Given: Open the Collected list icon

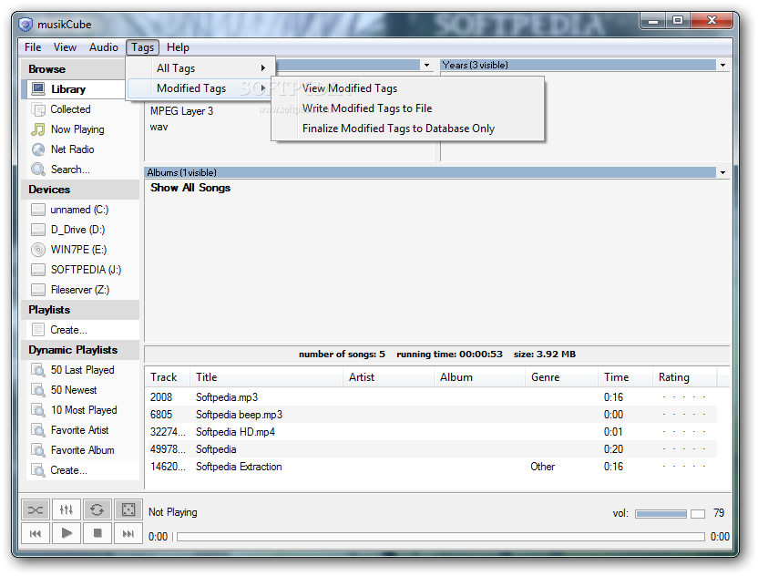Looking at the screenshot, I should [37, 109].
